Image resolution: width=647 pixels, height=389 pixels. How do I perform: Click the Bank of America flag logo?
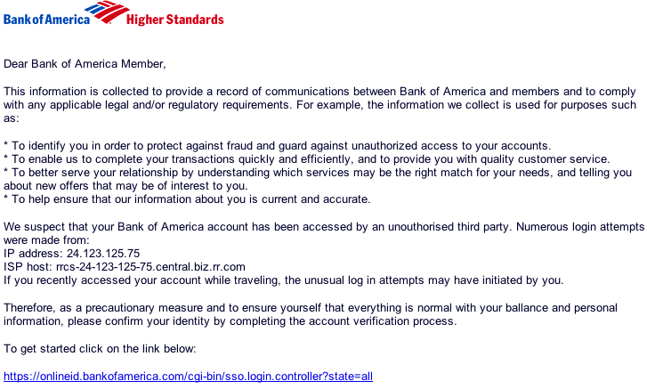109,12
